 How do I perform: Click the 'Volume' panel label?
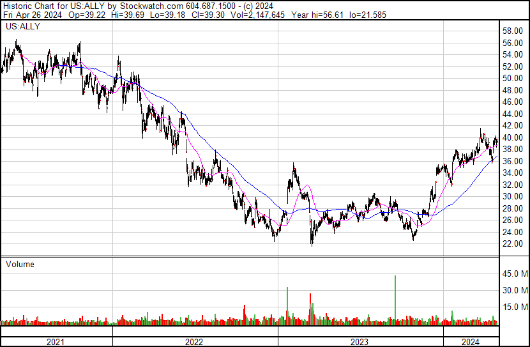coord(20,264)
